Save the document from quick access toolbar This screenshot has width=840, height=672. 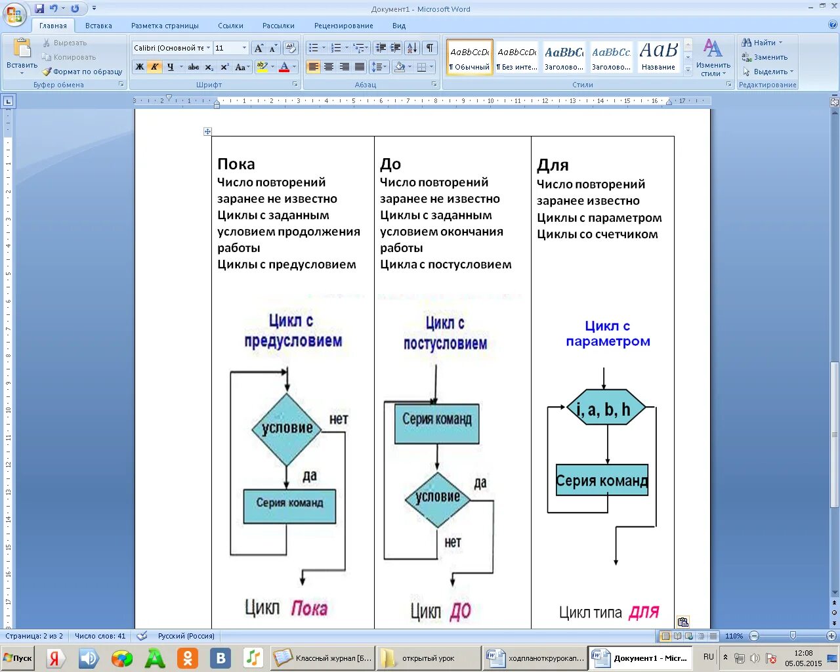[x=39, y=9]
